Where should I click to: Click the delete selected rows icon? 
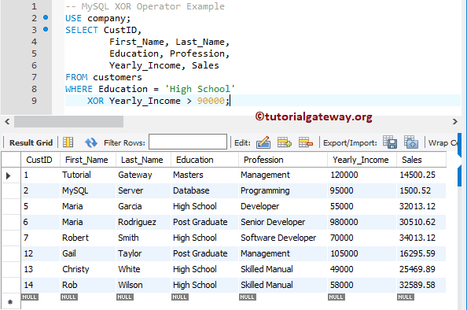tap(306, 142)
